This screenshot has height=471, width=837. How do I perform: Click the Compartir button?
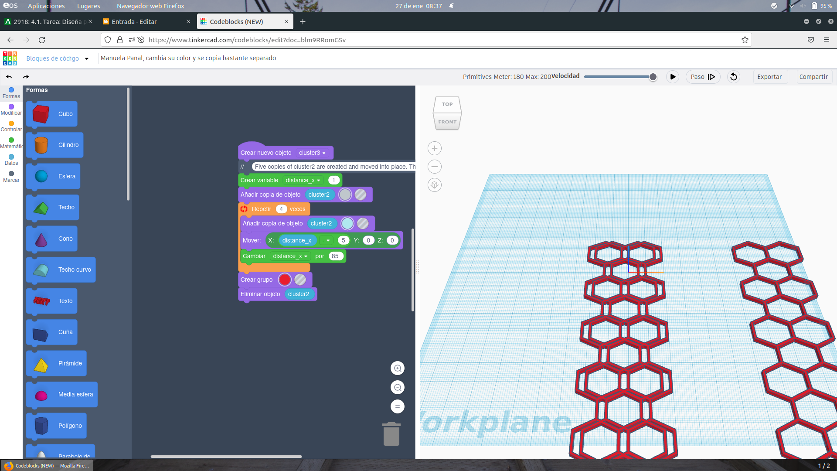click(813, 77)
